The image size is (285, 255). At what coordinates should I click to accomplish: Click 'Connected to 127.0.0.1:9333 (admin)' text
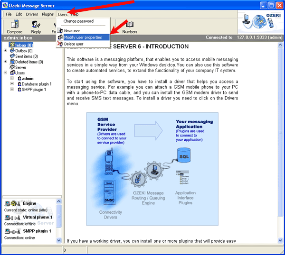pos(244,37)
